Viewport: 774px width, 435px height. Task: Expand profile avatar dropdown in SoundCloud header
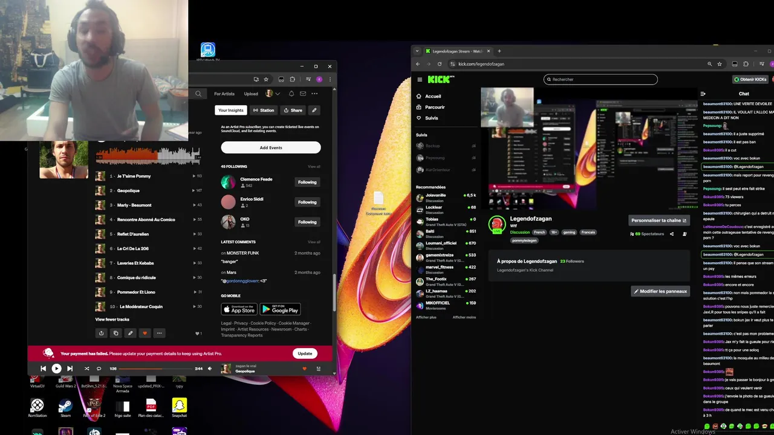point(272,94)
